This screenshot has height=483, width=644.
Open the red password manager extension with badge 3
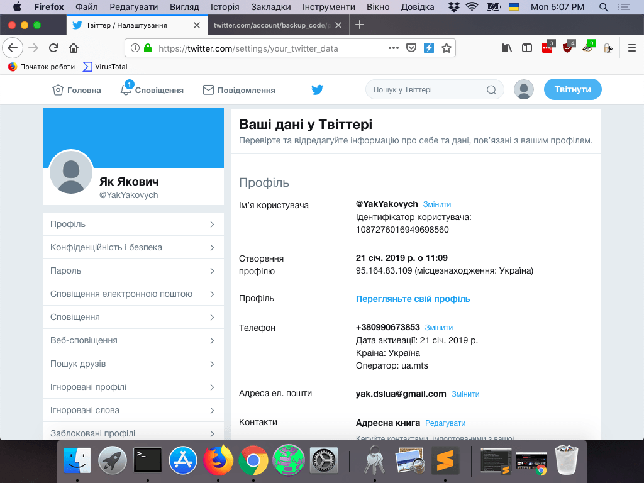coord(548,47)
